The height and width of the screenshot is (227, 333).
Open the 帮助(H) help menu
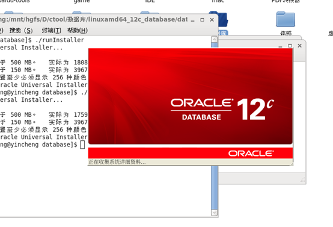click(78, 31)
